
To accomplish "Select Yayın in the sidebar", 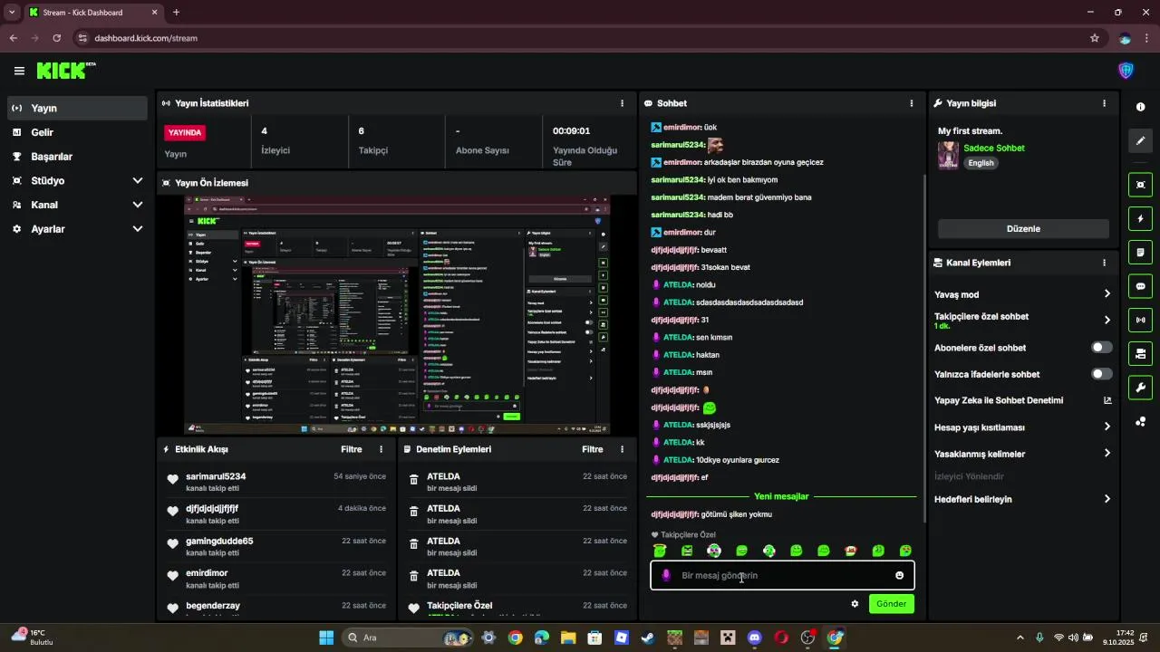I will coord(76,108).
